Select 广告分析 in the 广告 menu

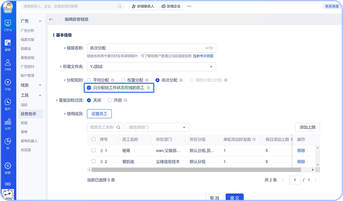click(27, 31)
